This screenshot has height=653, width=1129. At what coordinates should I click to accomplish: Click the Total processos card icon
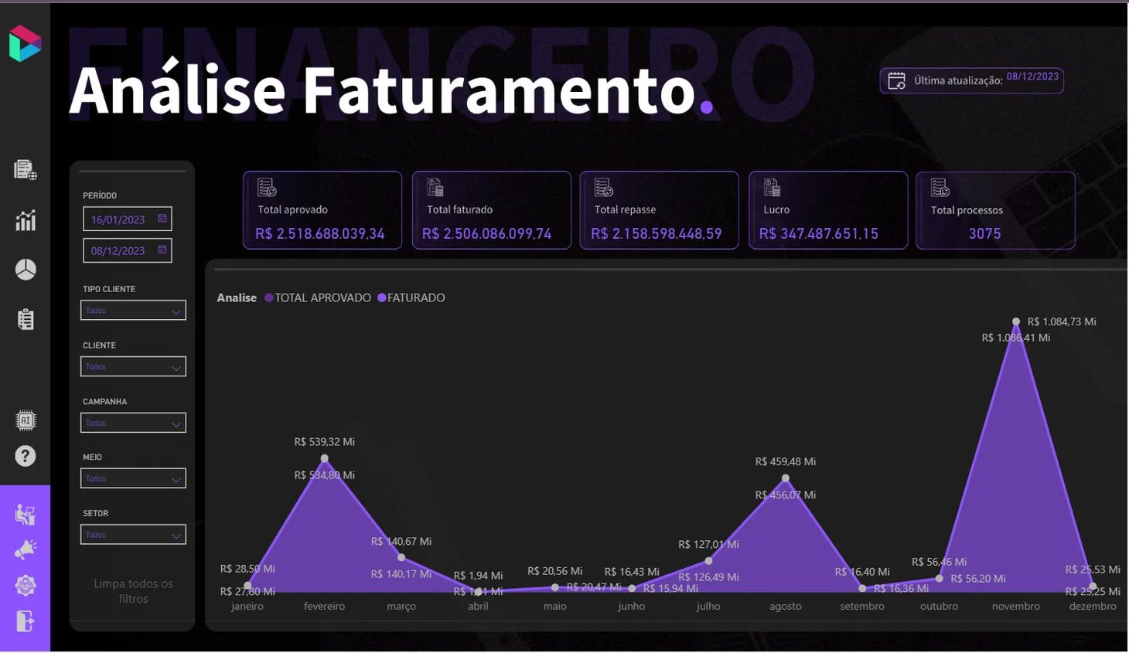click(x=940, y=188)
